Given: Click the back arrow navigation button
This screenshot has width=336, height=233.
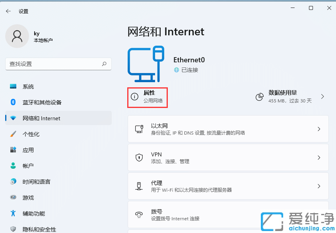Looking at the screenshot, I should click(x=8, y=11).
